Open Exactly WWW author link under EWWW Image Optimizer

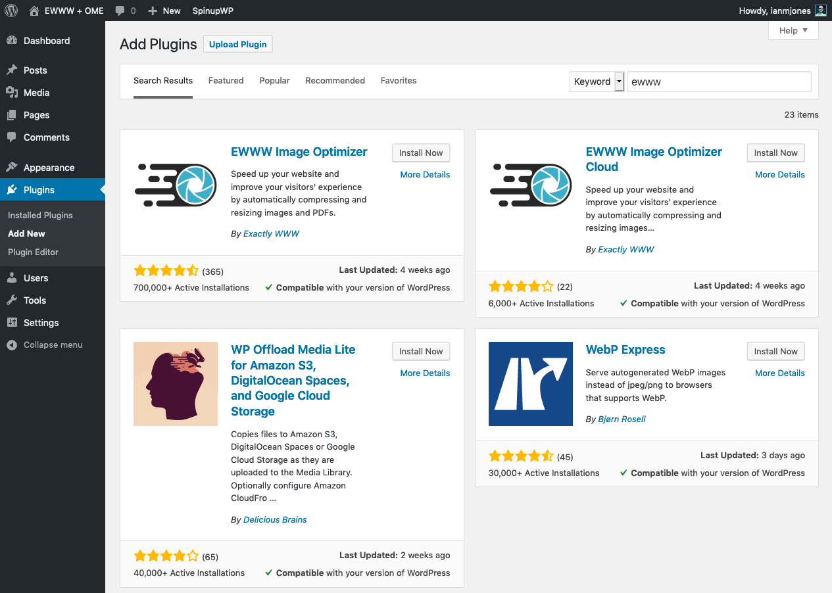(271, 233)
